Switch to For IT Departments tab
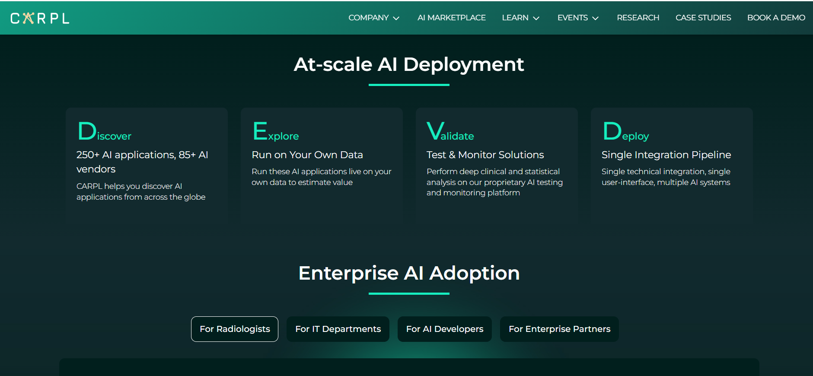The height and width of the screenshot is (376, 813). coord(338,329)
